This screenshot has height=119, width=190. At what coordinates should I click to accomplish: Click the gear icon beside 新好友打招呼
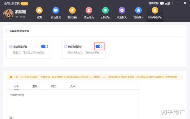coord(65,46)
